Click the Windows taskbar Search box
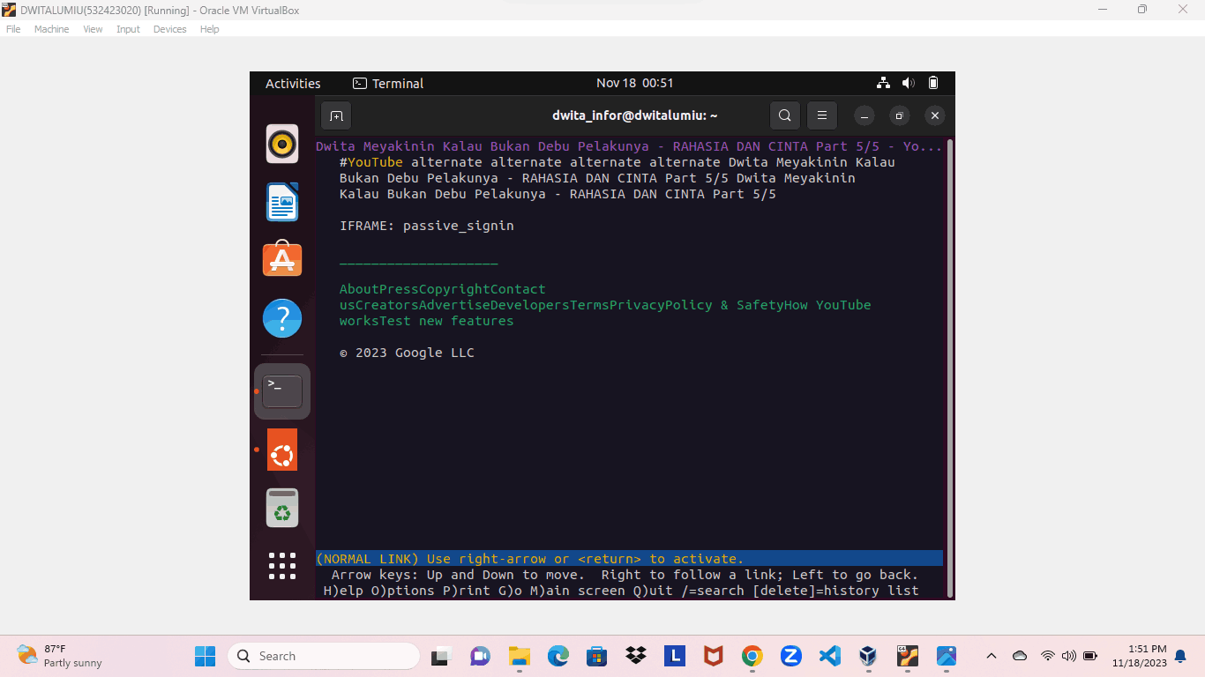The image size is (1205, 677). pyautogui.click(x=324, y=656)
